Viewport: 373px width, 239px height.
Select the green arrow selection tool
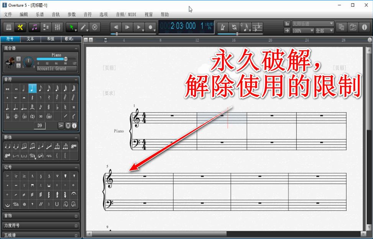tap(71, 27)
